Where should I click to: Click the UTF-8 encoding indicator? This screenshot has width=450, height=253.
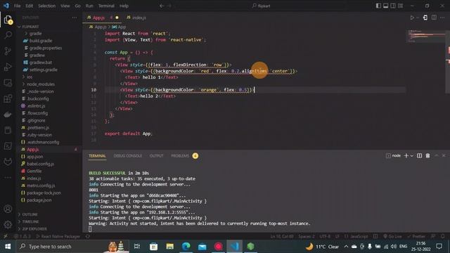click(325, 236)
